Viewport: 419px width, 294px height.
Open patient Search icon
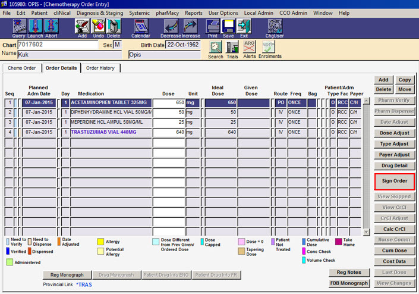point(216,47)
